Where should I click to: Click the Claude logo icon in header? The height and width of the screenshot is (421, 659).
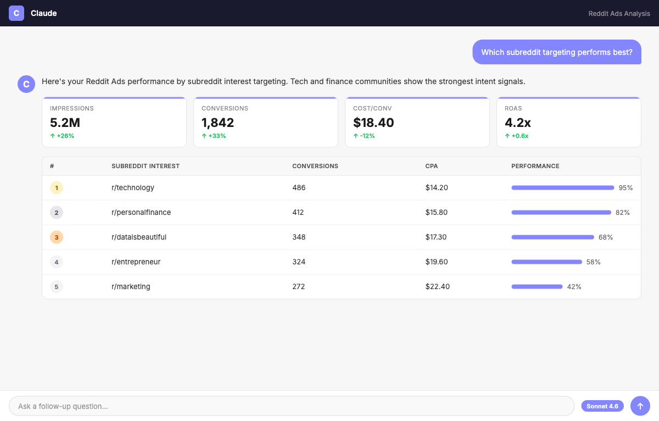tap(16, 13)
